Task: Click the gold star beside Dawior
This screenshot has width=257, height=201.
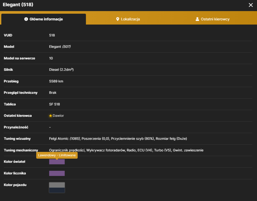Action: pos(50,116)
